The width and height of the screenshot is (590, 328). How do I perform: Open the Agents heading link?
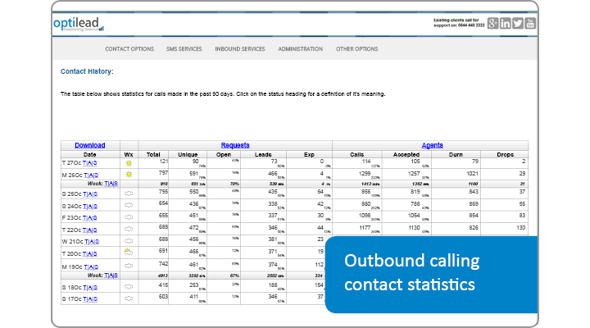pos(433,145)
